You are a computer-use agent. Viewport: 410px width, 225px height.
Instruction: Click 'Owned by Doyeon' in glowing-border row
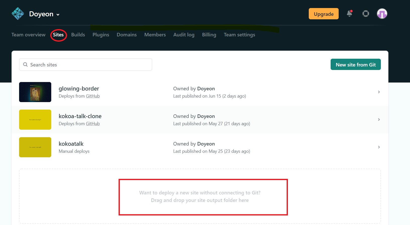pos(194,89)
